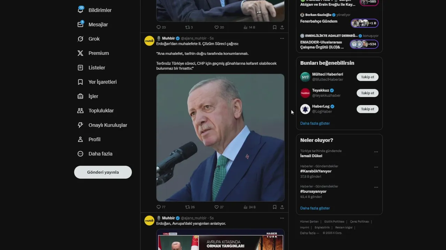Open more options for İsmail Dükel trend
This screenshot has height=250, width=446.
(376, 152)
